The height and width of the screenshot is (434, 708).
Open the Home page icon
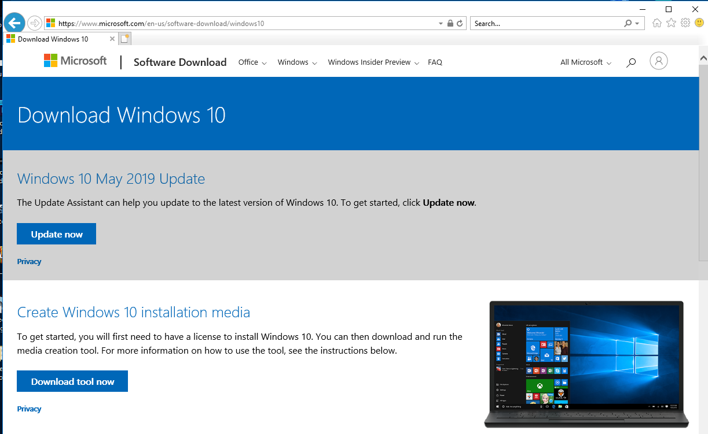(656, 23)
